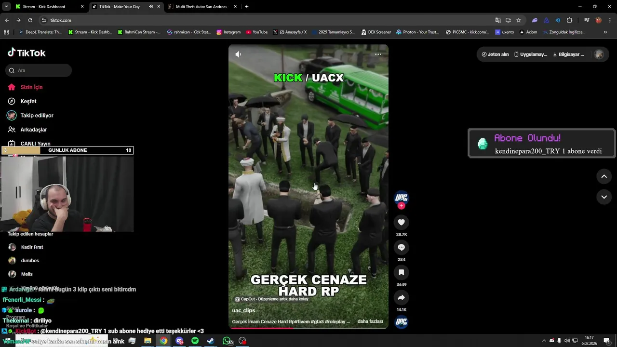The width and height of the screenshot is (617, 347).
Task: Expand caption with daha fazlası
Action: [x=370, y=321]
